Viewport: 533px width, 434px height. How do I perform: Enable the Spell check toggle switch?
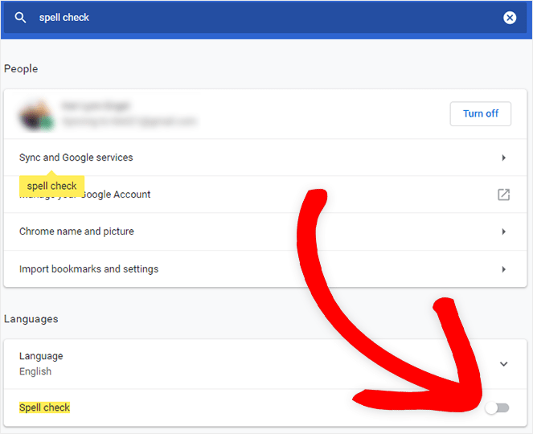(x=497, y=408)
